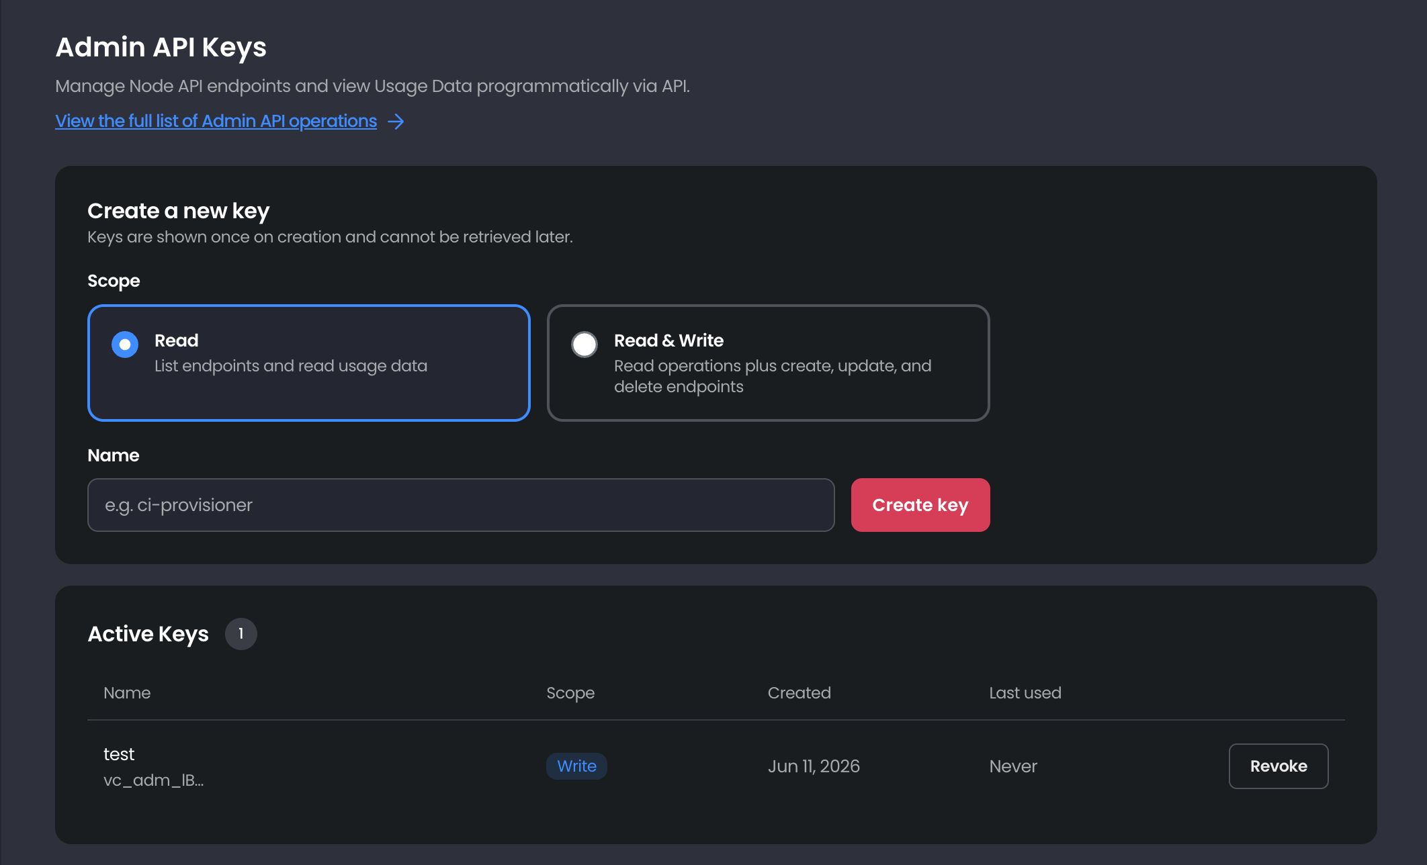Click the Created column header

click(x=799, y=693)
